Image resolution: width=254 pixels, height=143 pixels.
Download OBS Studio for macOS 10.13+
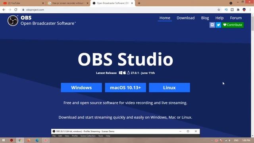click(125, 87)
